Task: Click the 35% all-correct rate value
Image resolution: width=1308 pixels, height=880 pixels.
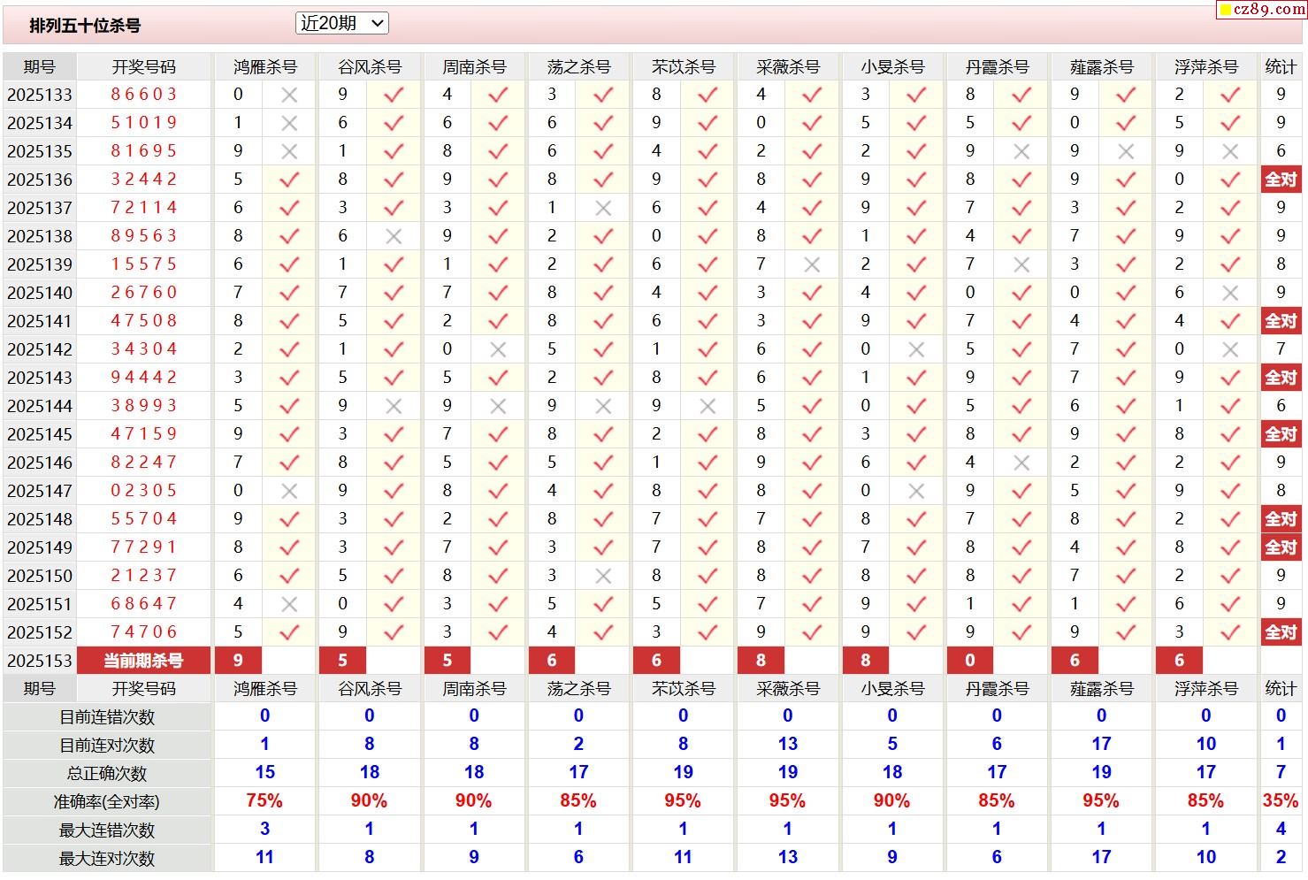Action: 1281,801
